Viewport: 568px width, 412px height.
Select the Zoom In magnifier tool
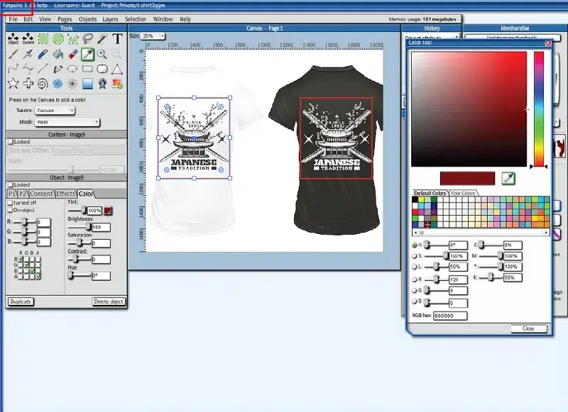(x=102, y=54)
